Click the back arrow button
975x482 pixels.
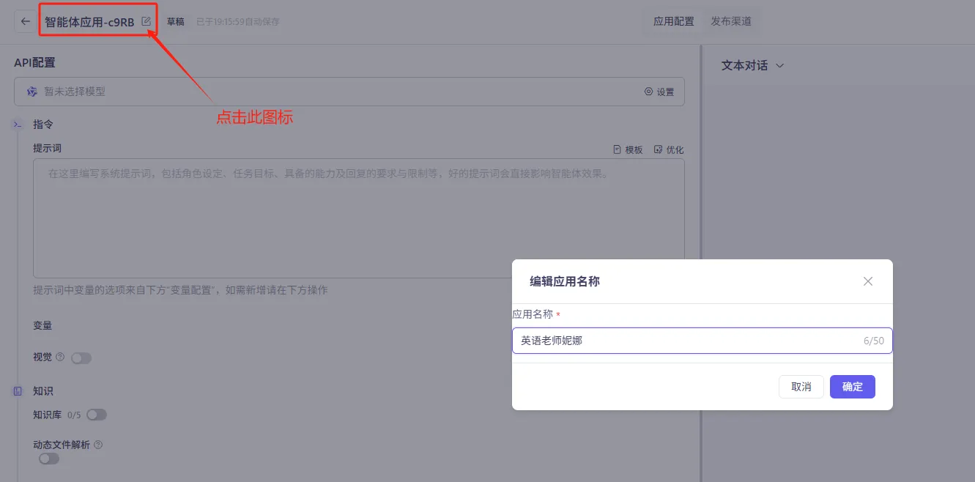click(26, 22)
